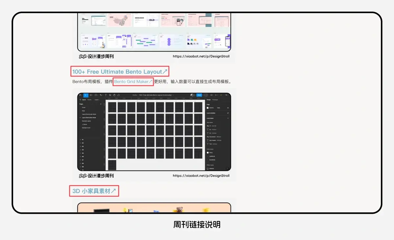Expand the Present play options arrow
The width and height of the screenshot is (394, 240).
pyautogui.click(x=218, y=95)
